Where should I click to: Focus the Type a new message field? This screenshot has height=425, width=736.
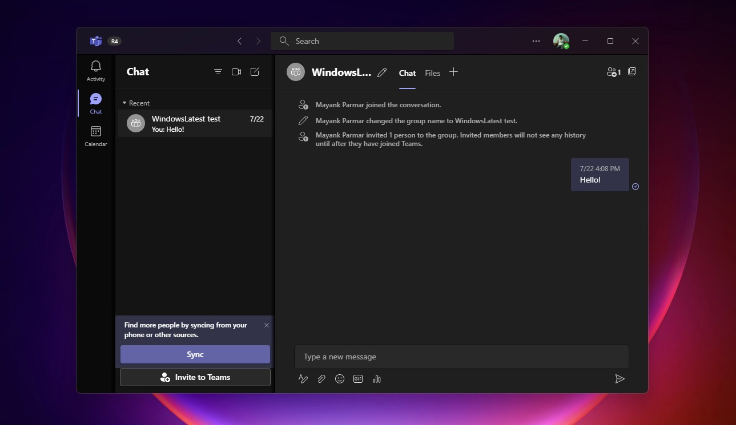[x=461, y=357]
